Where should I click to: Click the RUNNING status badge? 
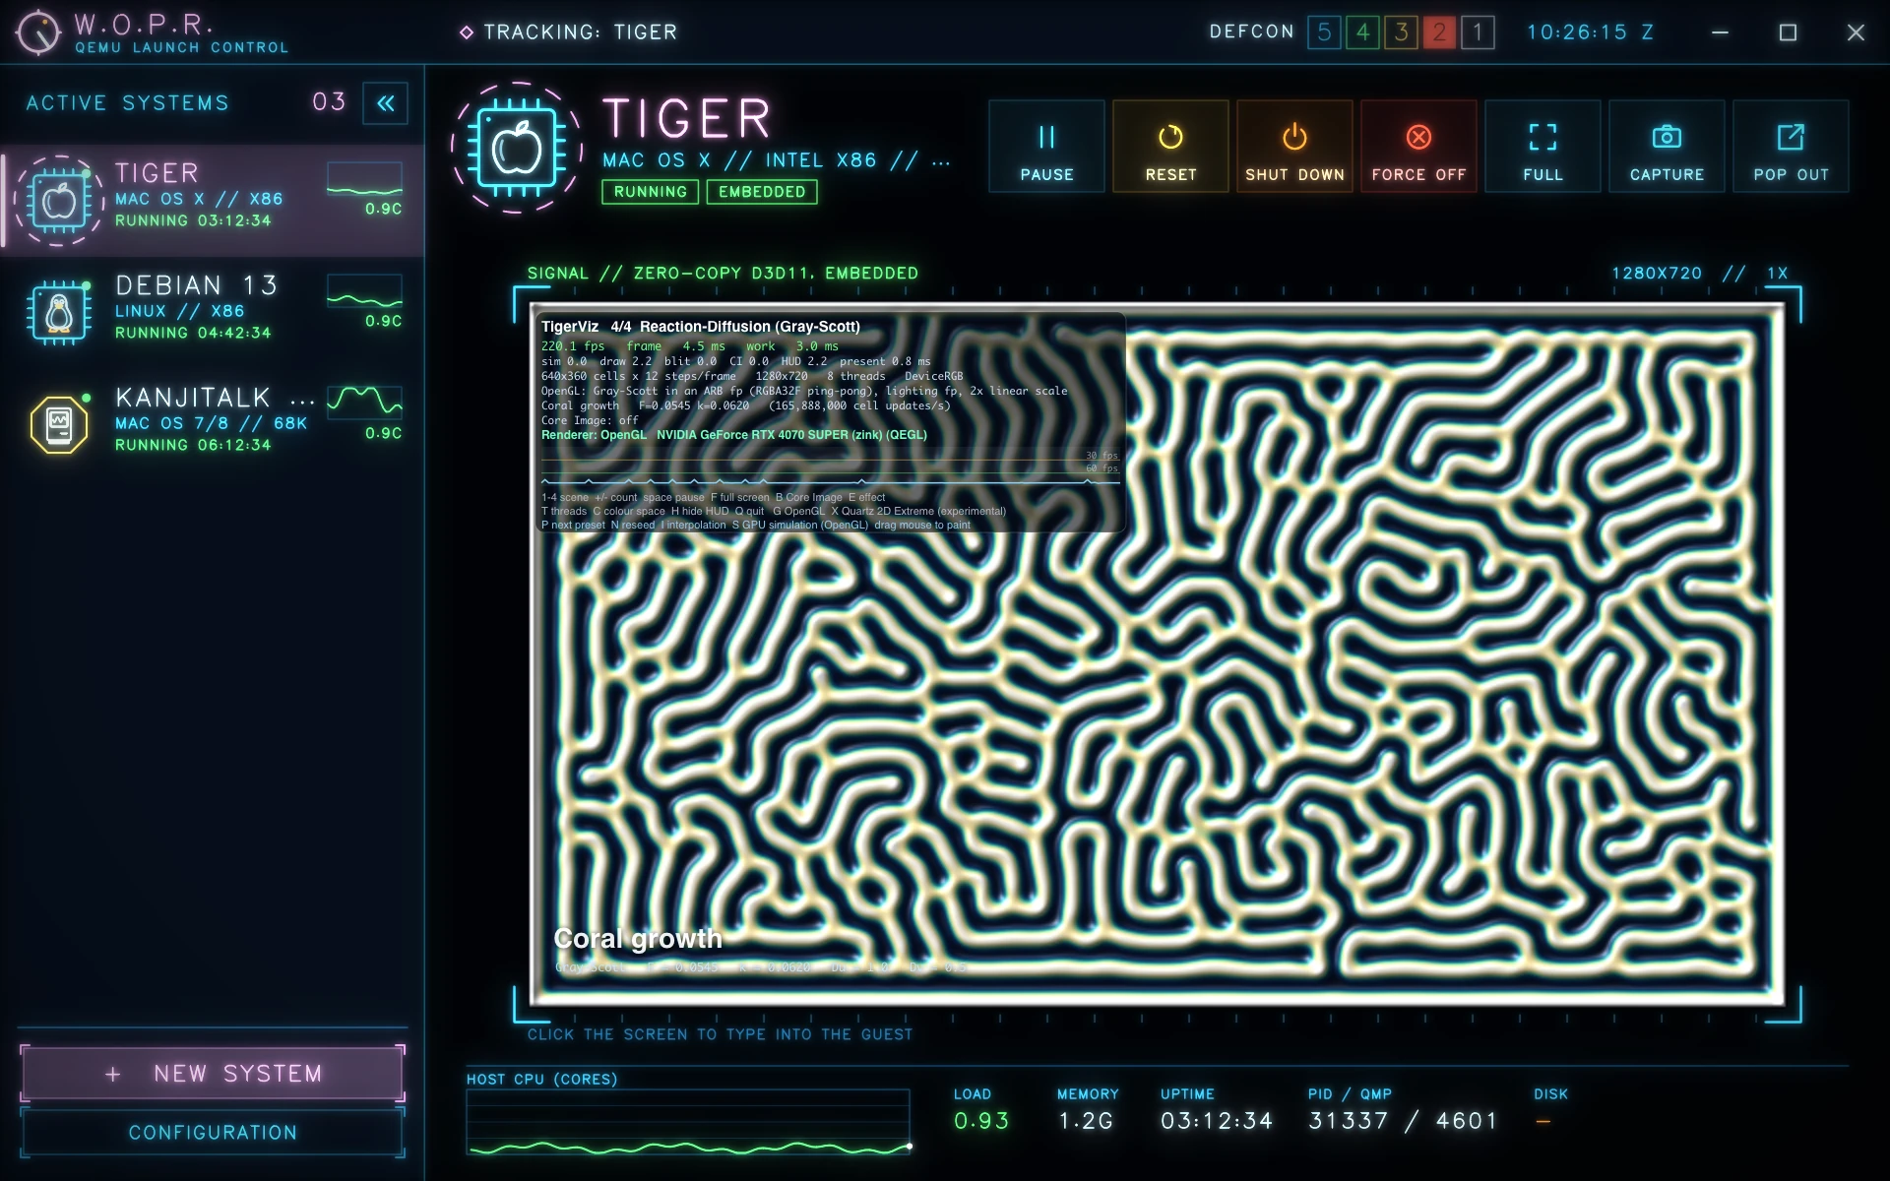651,192
